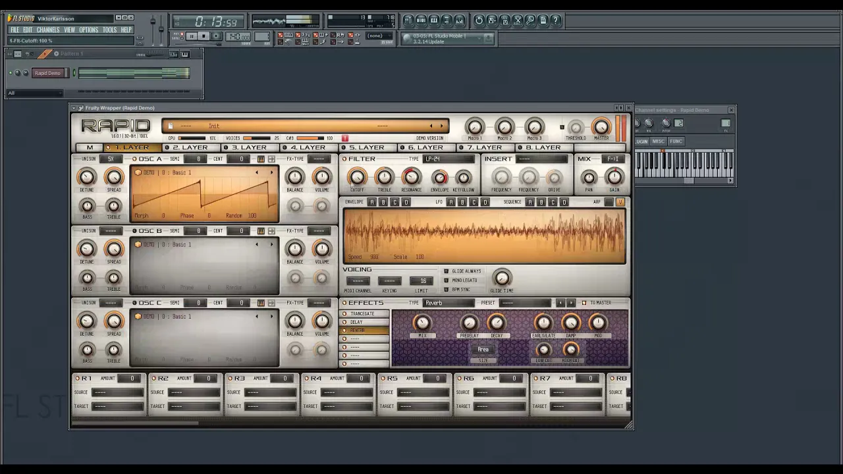
Task: Select ENVELOPE A button
Action: click(371, 202)
